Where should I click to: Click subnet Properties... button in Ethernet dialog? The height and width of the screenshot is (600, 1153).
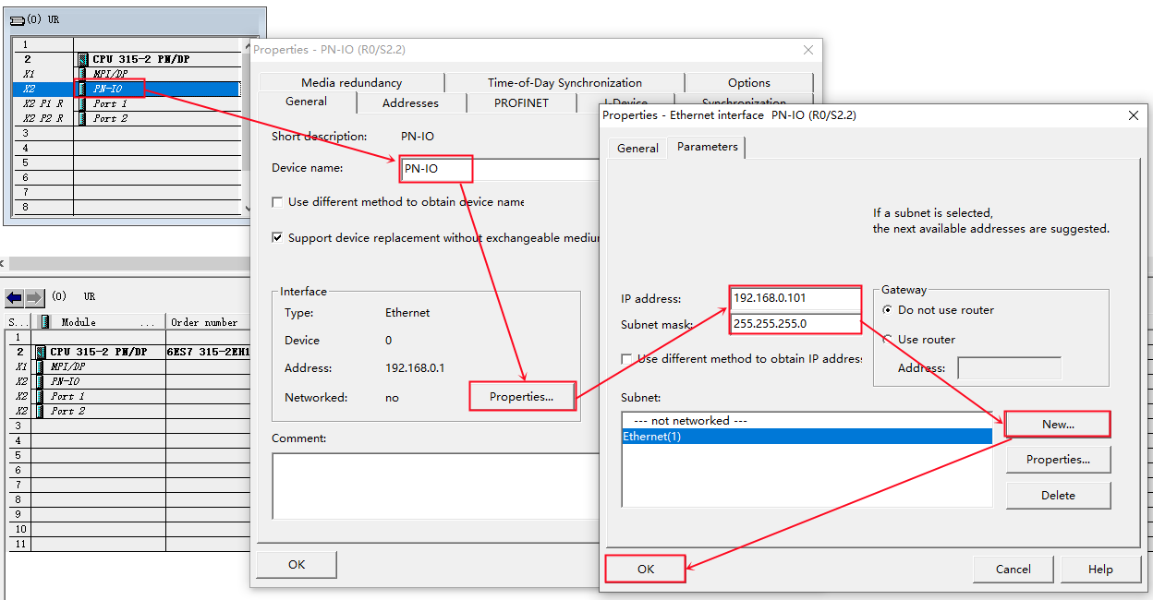coord(1058,460)
